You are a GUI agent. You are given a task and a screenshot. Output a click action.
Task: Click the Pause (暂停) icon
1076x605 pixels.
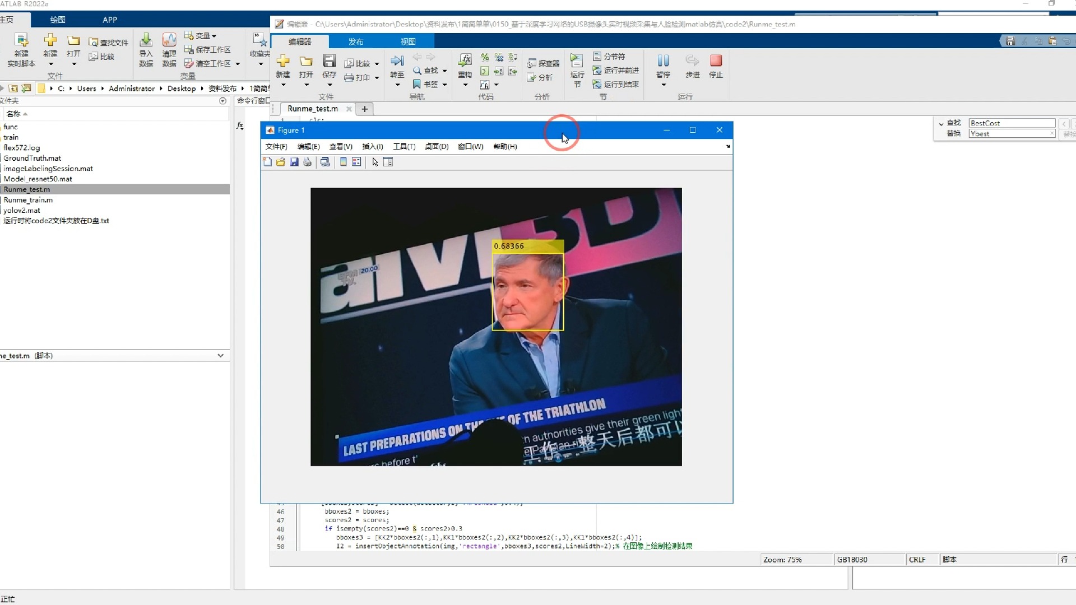664,61
